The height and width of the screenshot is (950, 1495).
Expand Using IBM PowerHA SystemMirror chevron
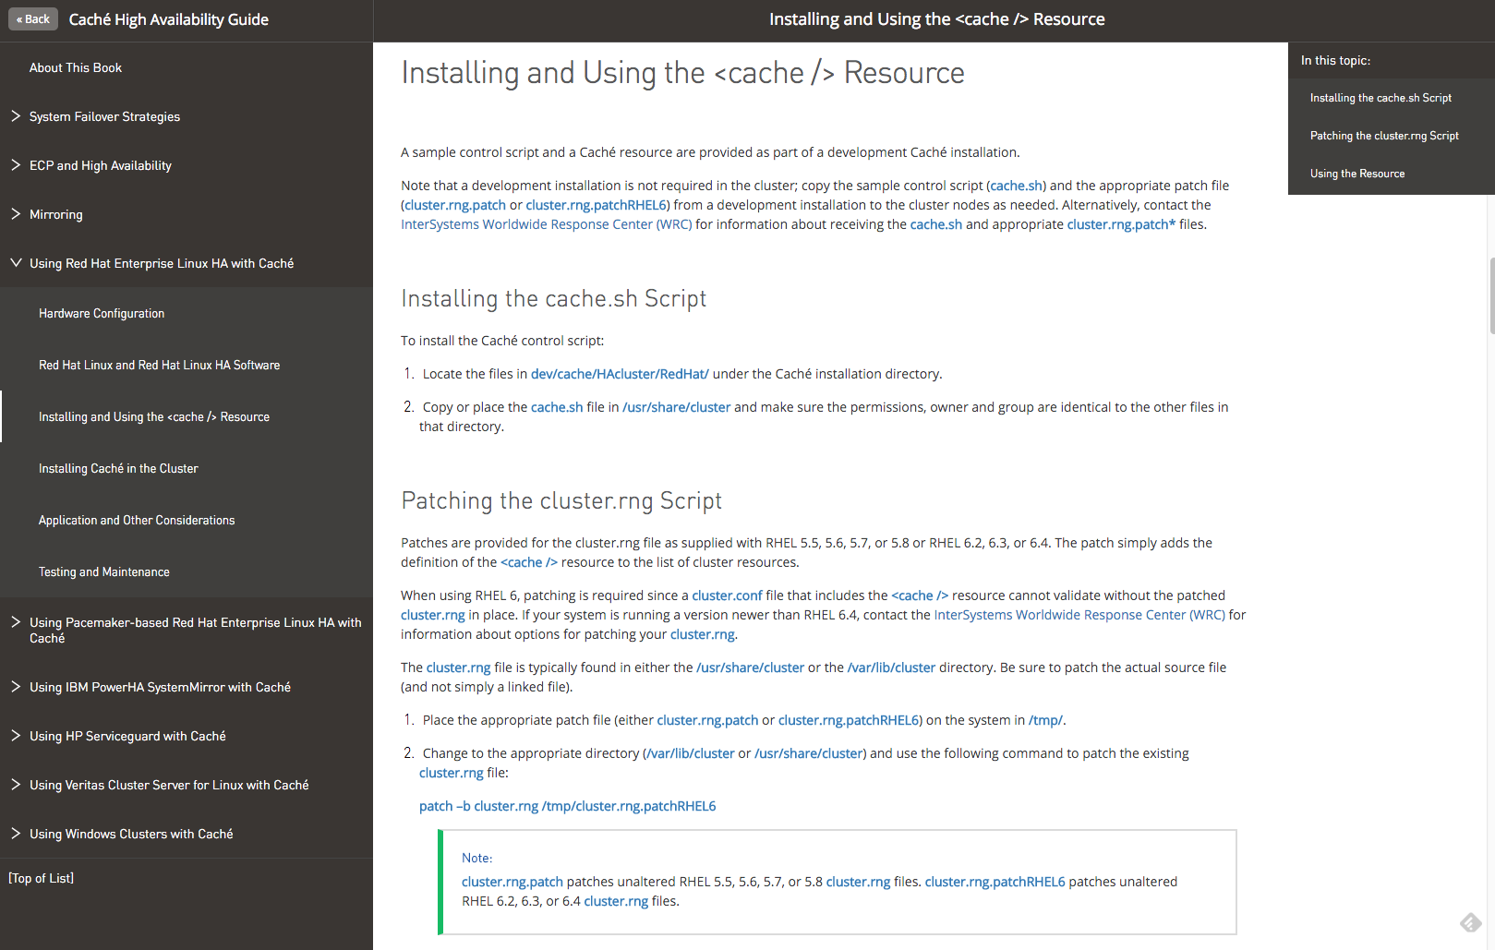pyautogui.click(x=16, y=687)
